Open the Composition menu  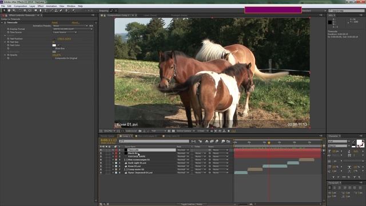(21, 6)
